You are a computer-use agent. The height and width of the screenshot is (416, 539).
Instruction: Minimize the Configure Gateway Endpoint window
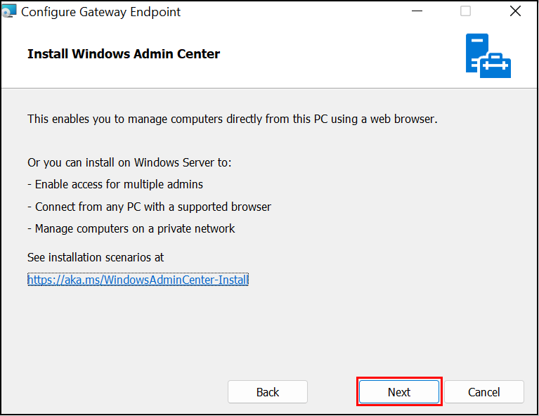tap(417, 11)
